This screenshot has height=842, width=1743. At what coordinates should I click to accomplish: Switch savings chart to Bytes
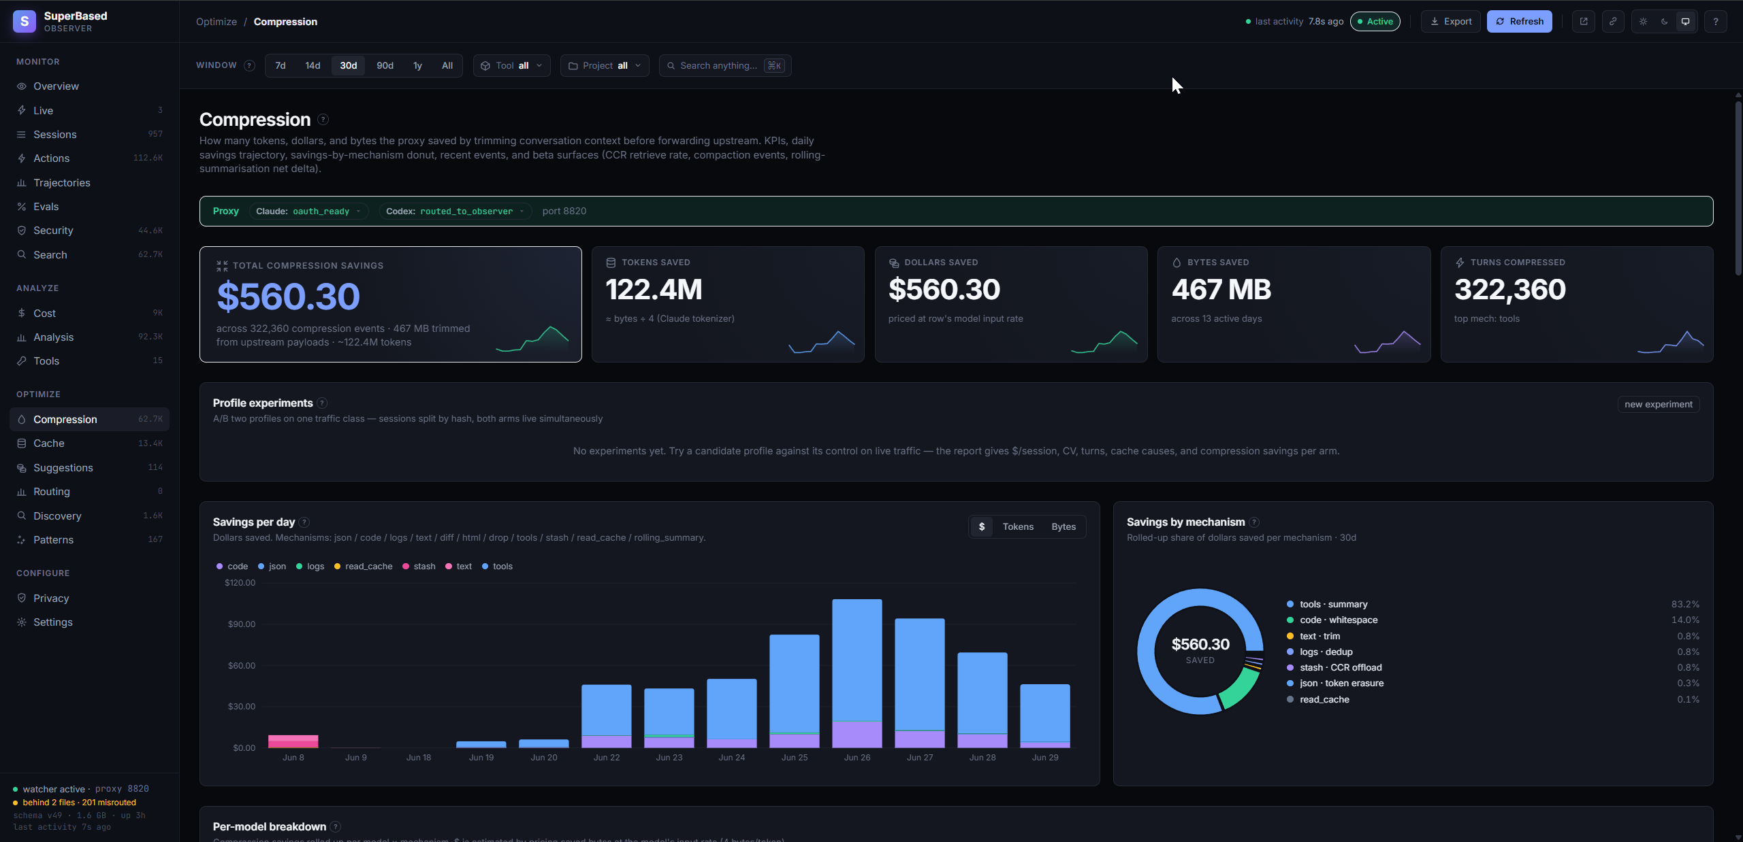click(x=1064, y=527)
